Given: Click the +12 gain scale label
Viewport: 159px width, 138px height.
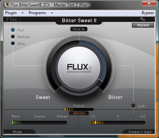Looking at the screenshot, I should (142, 116).
